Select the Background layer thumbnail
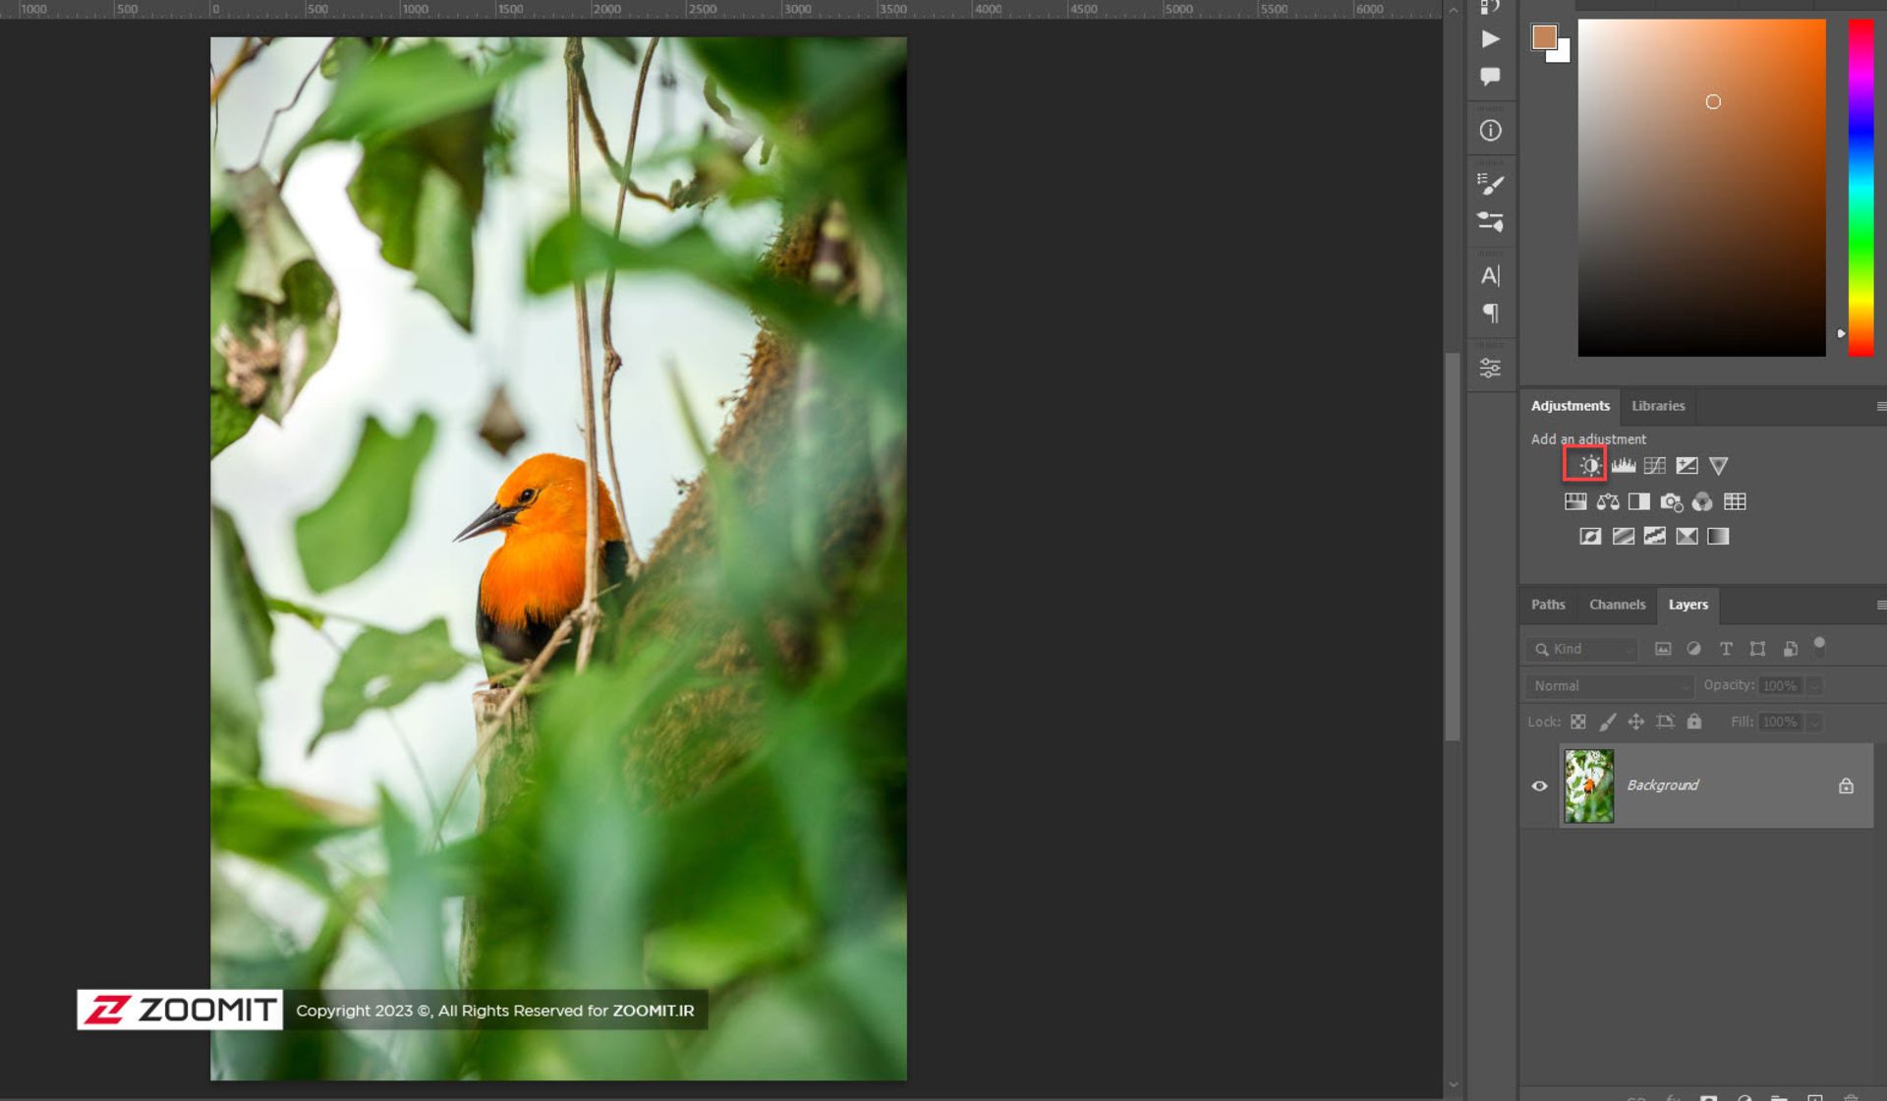This screenshot has width=1887, height=1101. (x=1588, y=786)
